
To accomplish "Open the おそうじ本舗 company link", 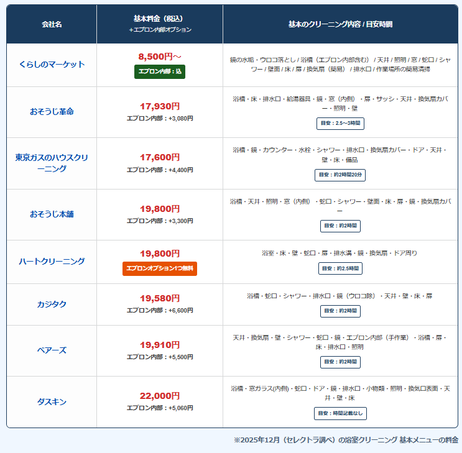I will point(52,214).
